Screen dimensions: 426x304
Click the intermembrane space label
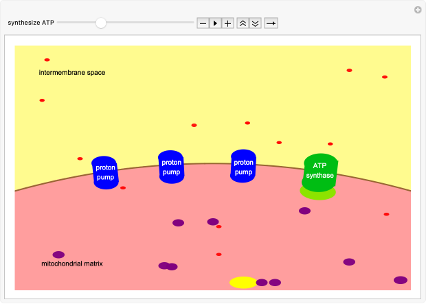(x=72, y=72)
